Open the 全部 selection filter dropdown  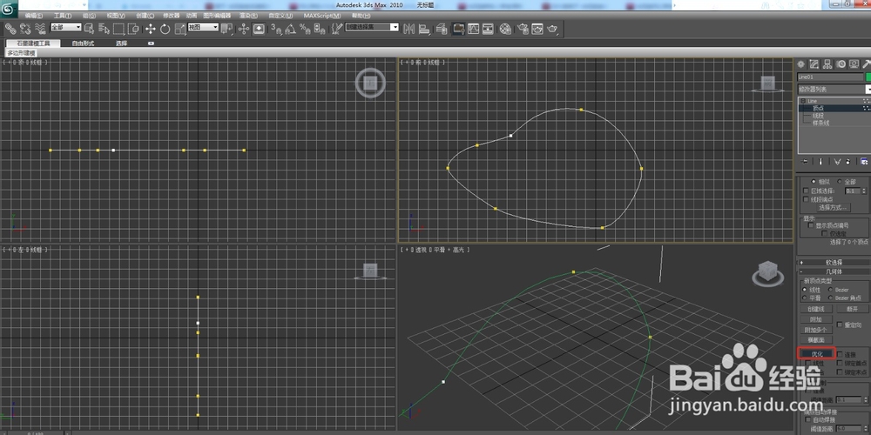66,27
